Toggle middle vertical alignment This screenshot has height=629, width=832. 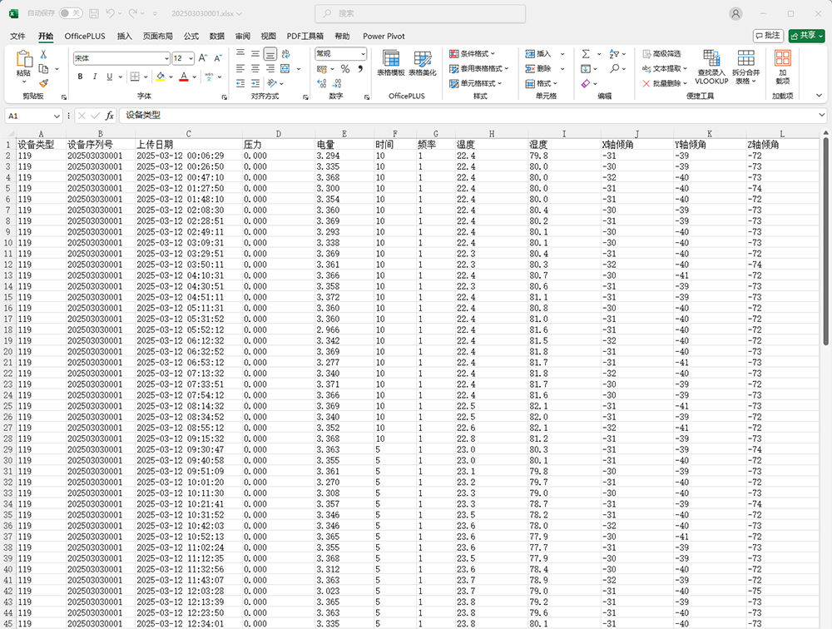tap(255, 53)
